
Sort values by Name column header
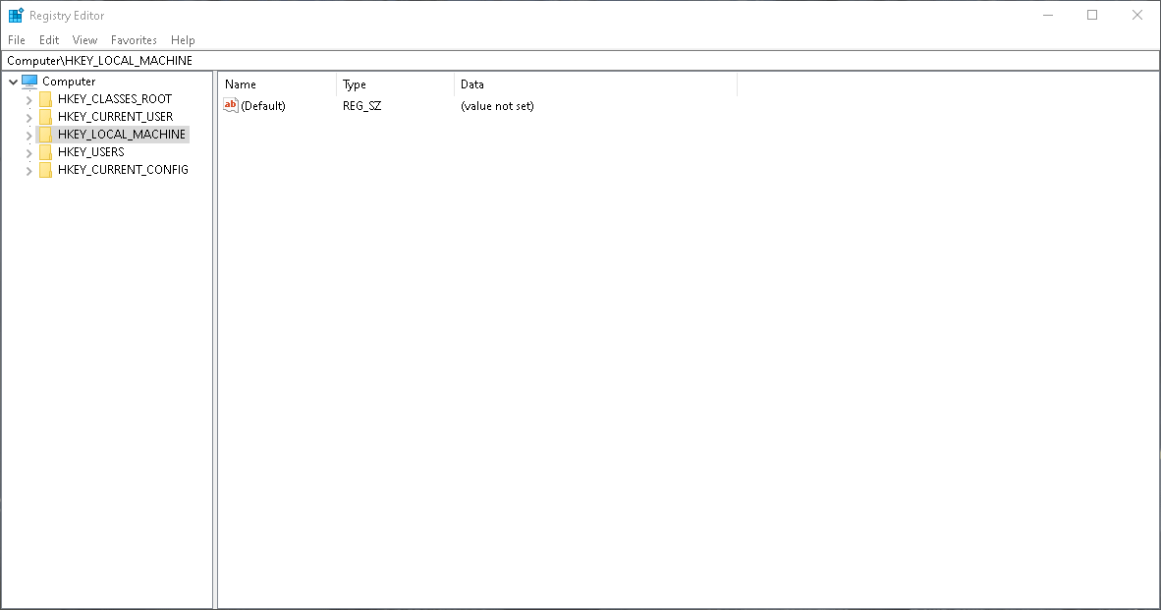(278, 84)
